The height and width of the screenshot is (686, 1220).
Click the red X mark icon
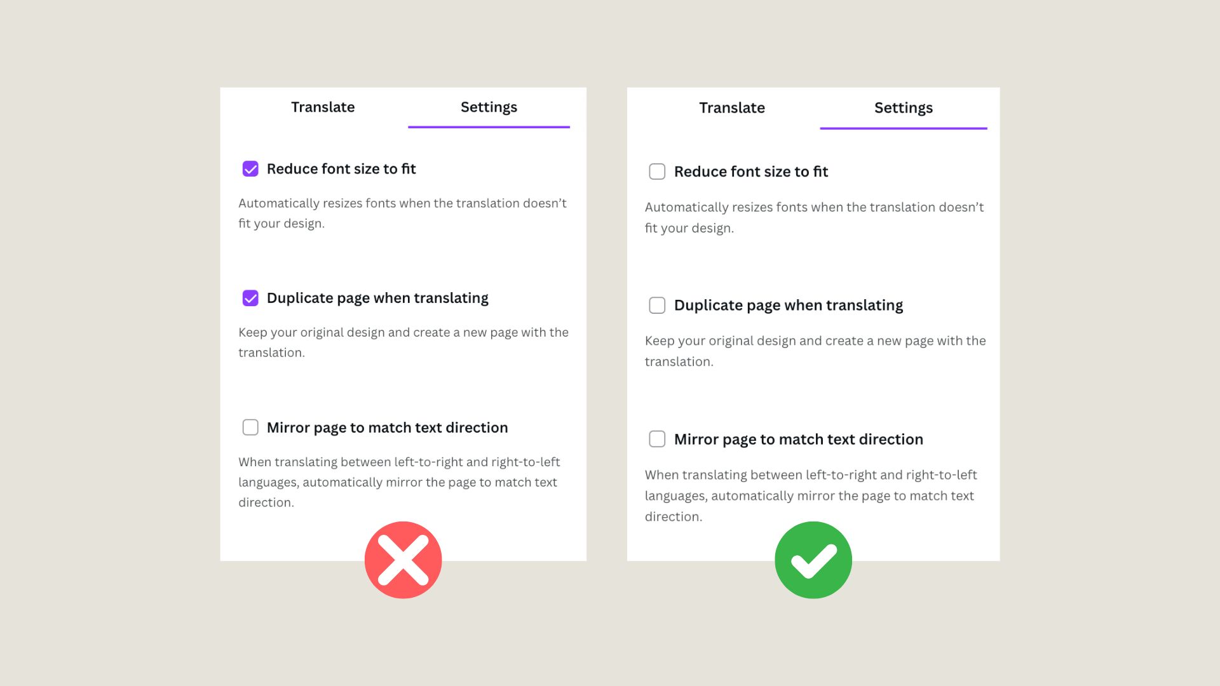403,560
